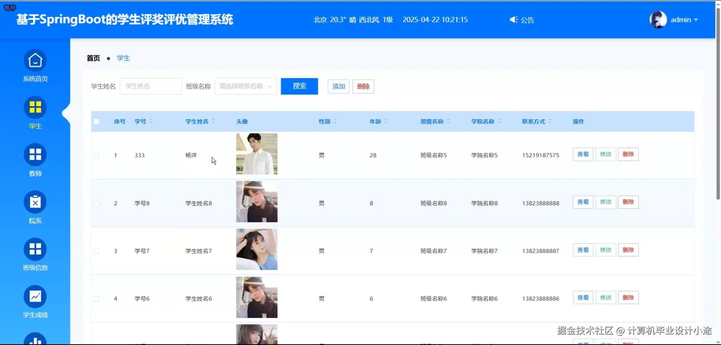Expand the admin user menu arrow
Screen dimensions: 721x345
pyautogui.click(x=696, y=20)
